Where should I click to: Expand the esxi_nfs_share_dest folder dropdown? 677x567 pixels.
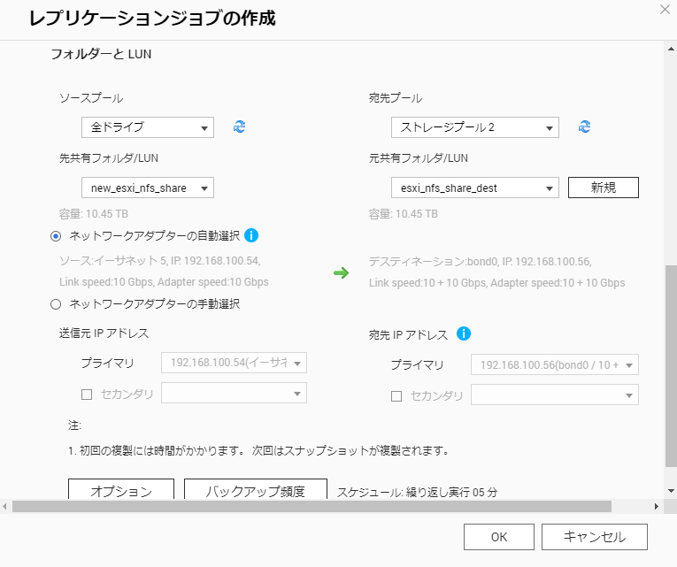(474, 188)
